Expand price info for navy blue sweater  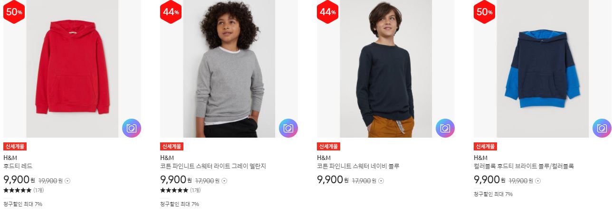(381, 181)
